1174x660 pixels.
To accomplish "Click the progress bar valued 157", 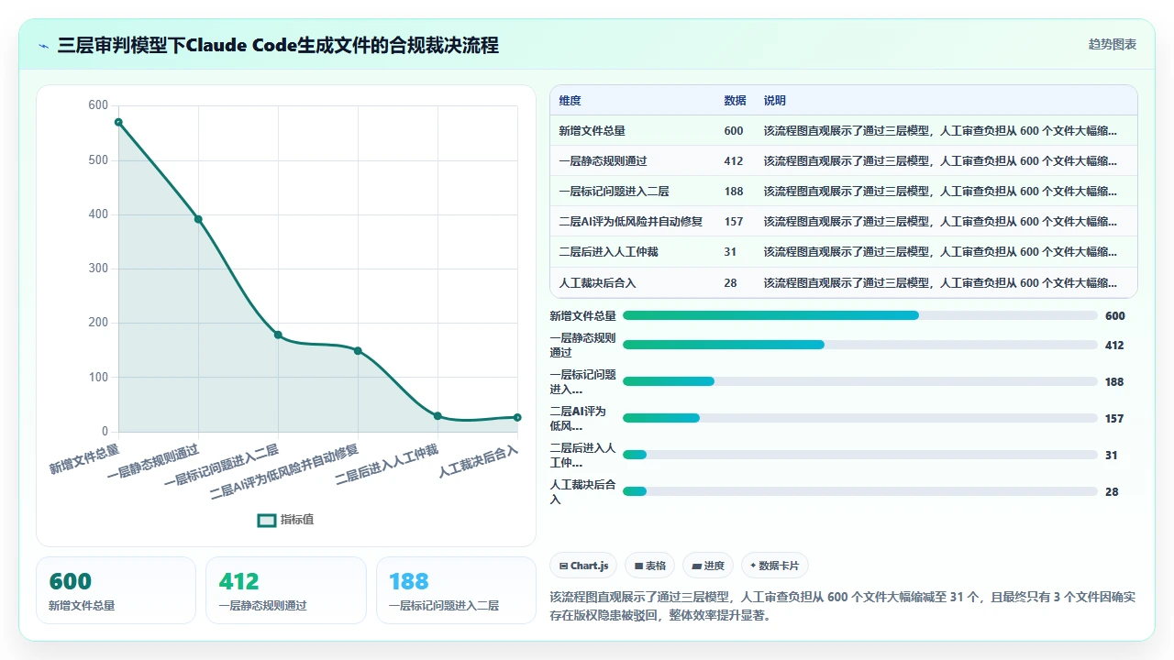I will [x=860, y=418].
